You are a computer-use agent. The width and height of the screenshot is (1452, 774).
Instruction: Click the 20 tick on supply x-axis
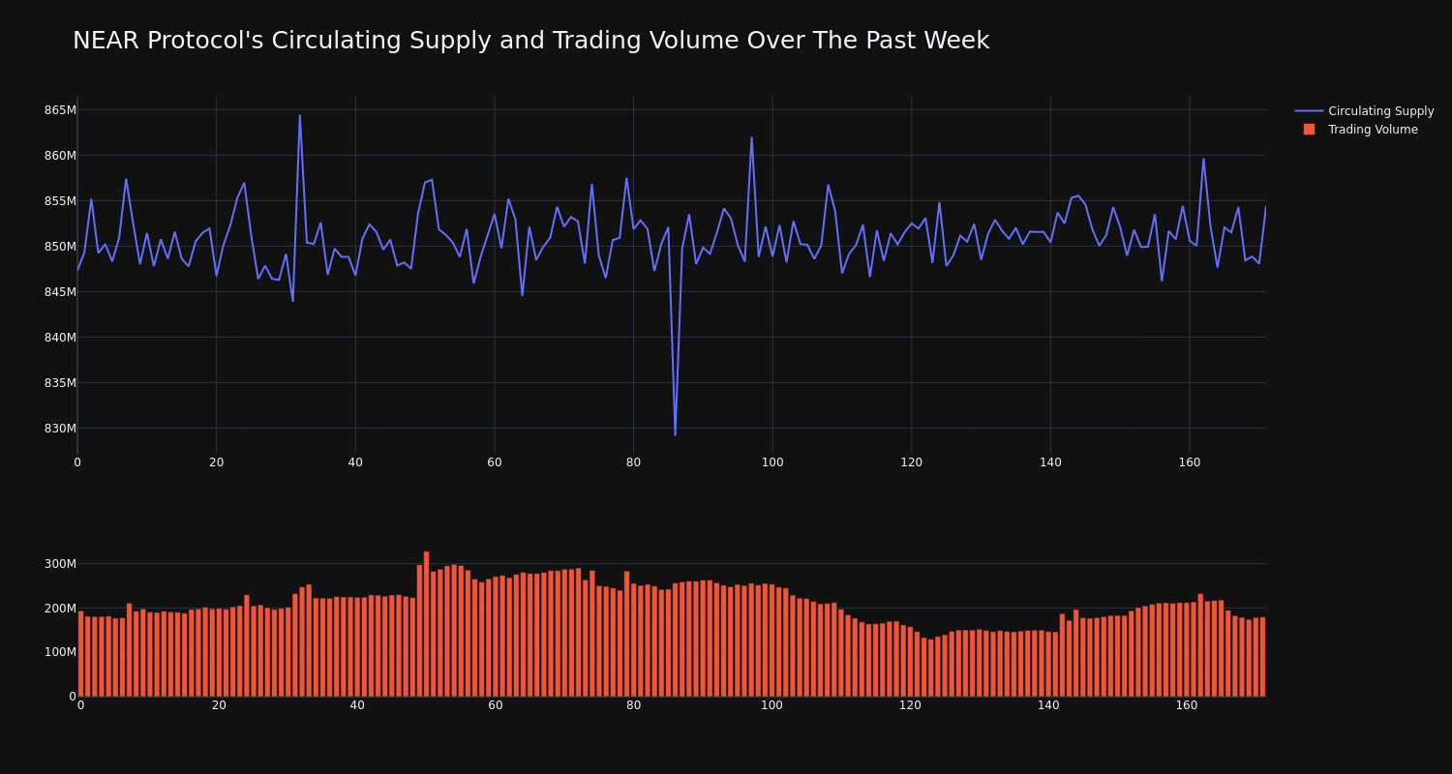[216, 463]
